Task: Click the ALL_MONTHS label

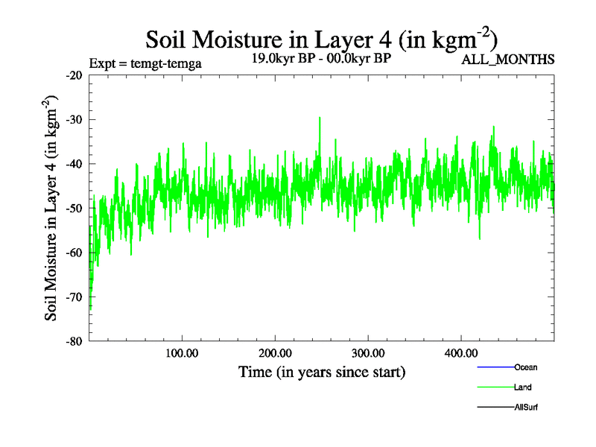Action: coord(508,60)
